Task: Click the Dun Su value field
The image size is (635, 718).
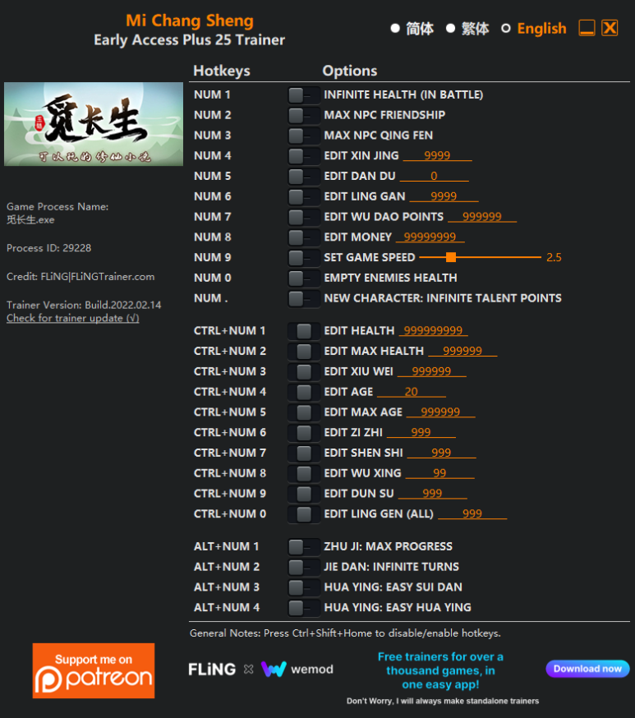Action: [432, 494]
